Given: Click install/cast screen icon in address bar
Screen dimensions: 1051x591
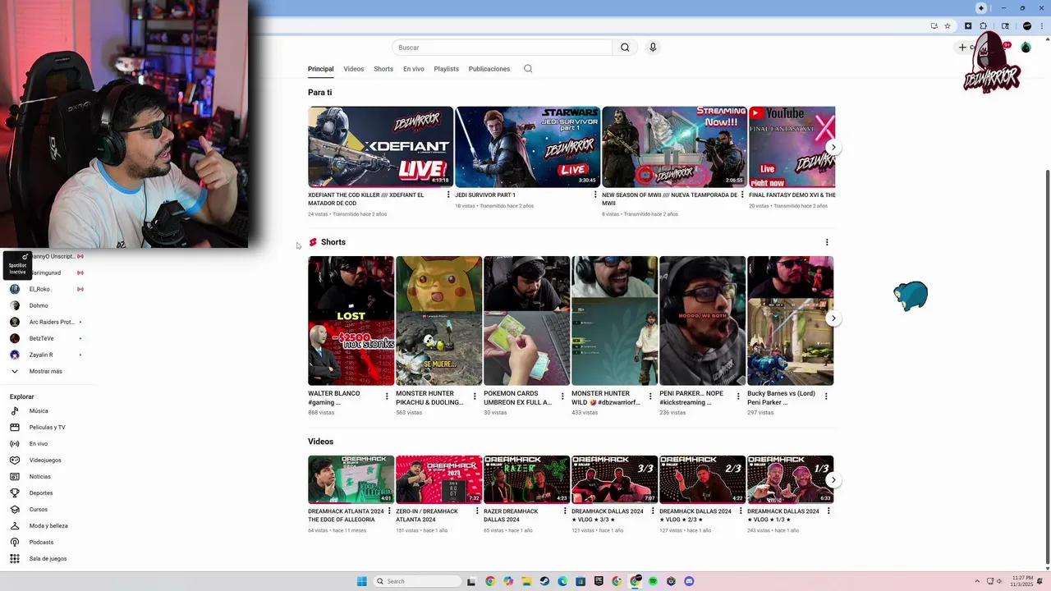Looking at the screenshot, I should click(934, 26).
